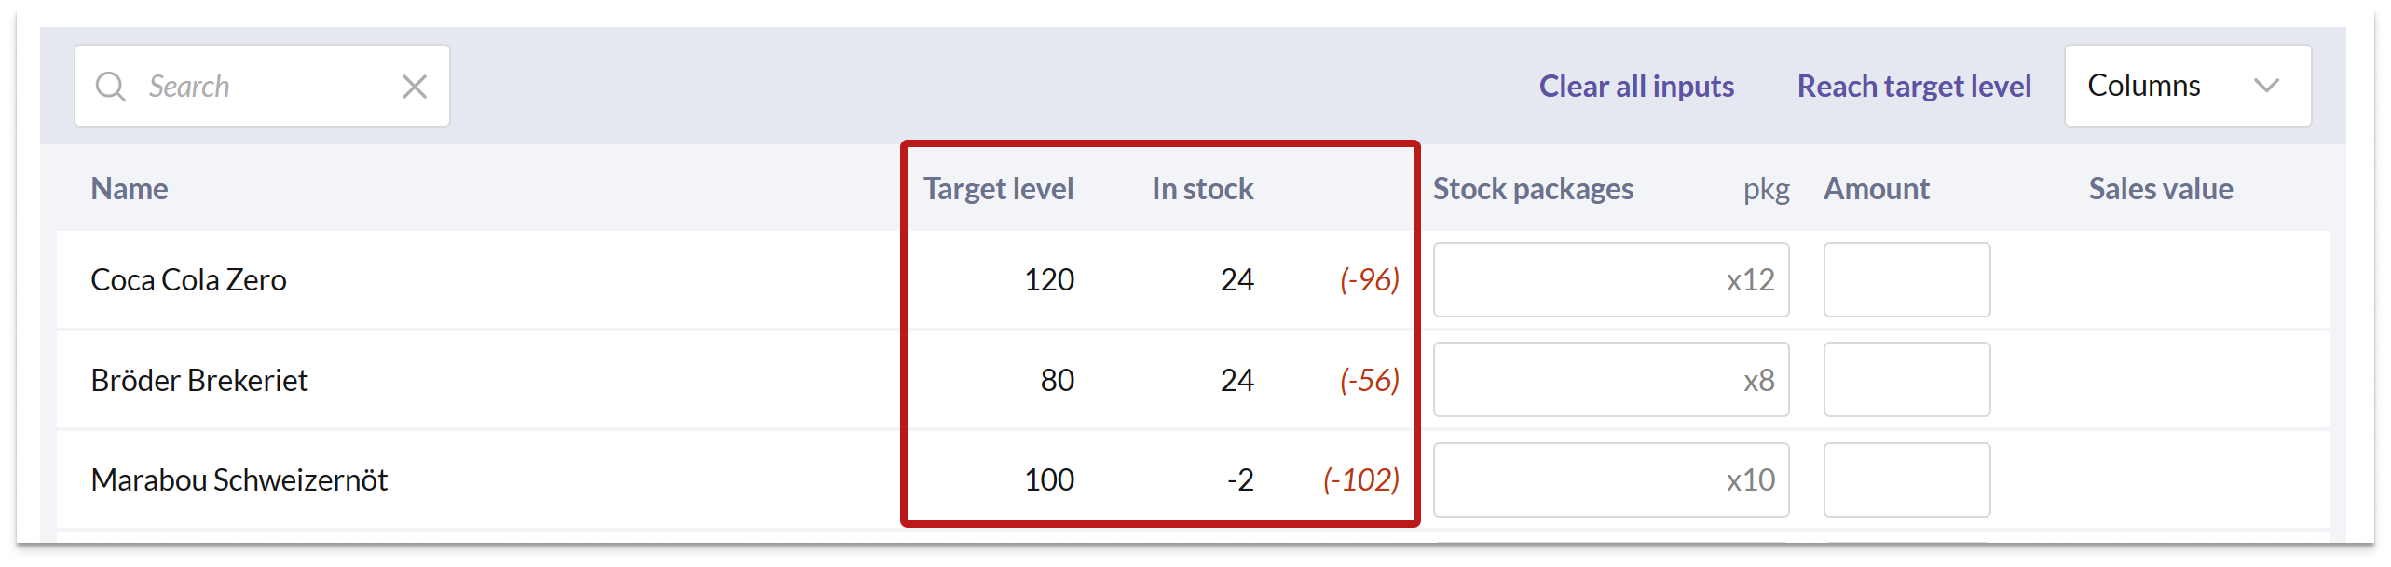
Task: Select the Coca Cola Zero row name
Action: pos(188,280)
